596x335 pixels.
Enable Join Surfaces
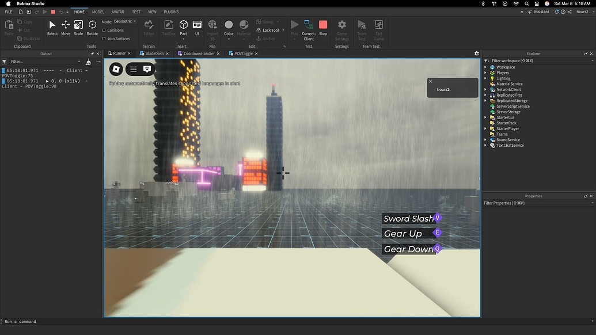(x=104, y=39)
